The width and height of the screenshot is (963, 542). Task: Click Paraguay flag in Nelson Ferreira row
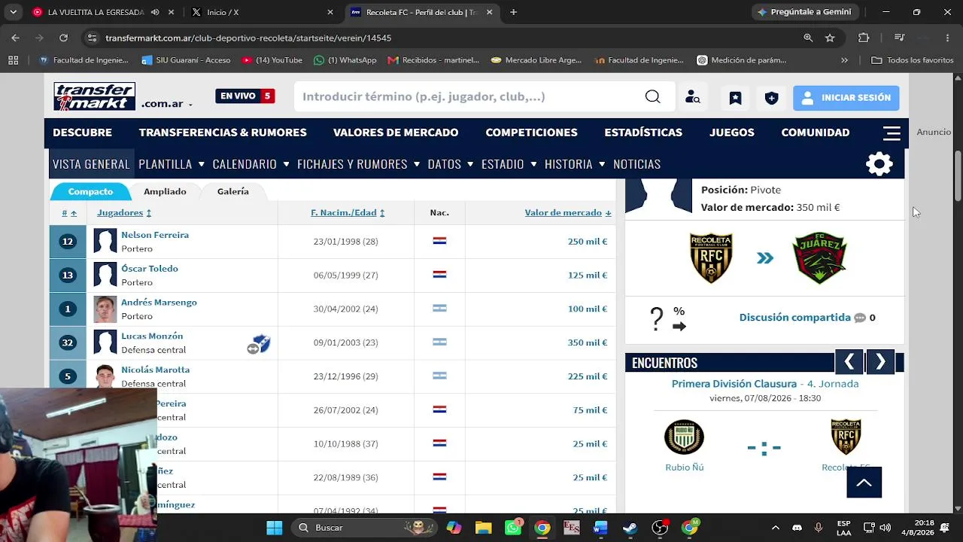pos(439,241)
